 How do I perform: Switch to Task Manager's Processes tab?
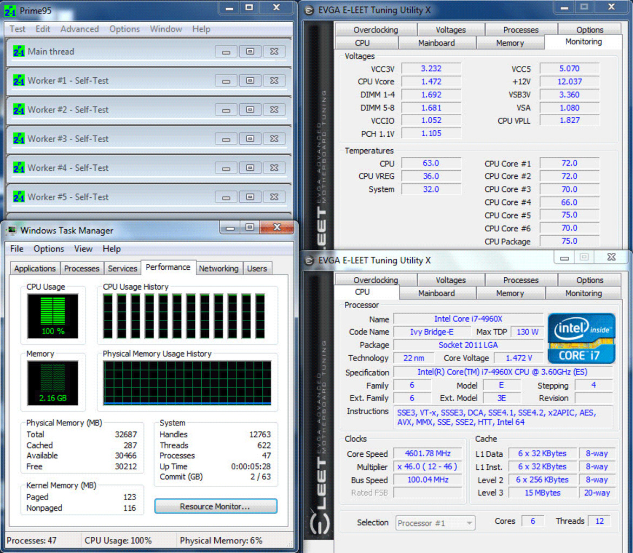click(82, 269)
